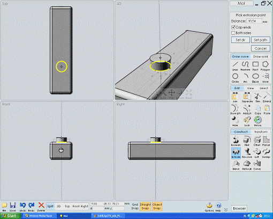Open the Browser button

239,208
